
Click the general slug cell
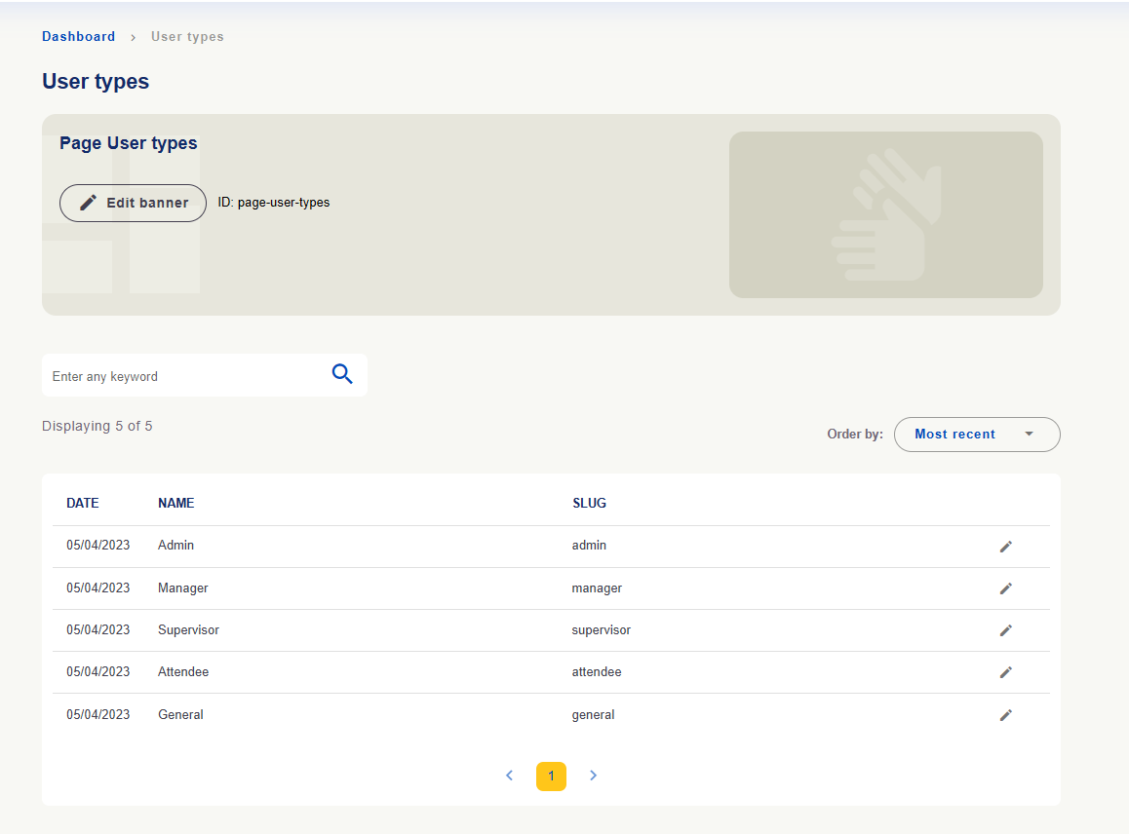pyautogui.click(x=594, y=714)
